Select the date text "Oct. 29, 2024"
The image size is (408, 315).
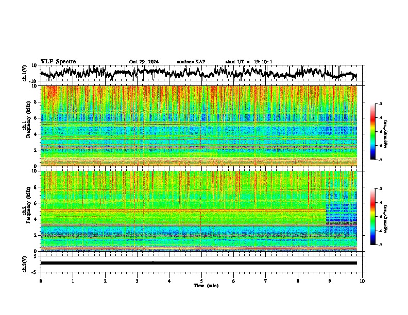pyautogui.click(x=144, y=62)
